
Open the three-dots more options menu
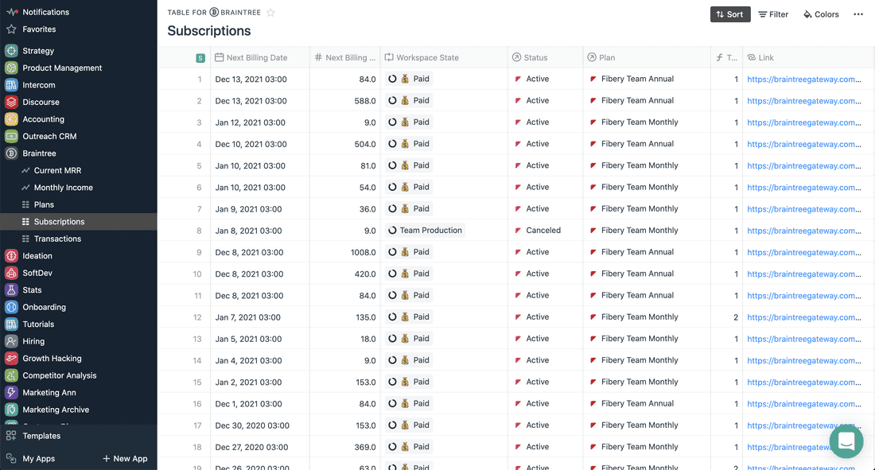857,14
